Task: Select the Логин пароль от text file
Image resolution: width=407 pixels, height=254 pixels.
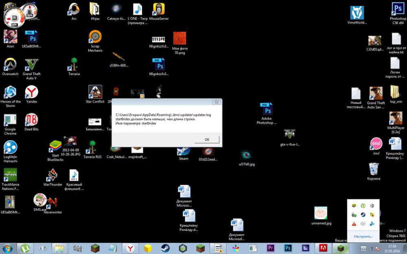Action: (x=394, y=67)
